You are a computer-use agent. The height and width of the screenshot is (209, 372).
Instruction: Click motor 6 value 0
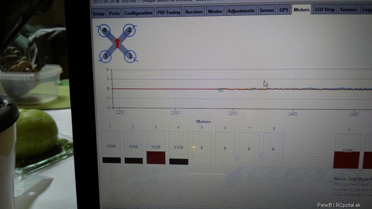(225, 148)
